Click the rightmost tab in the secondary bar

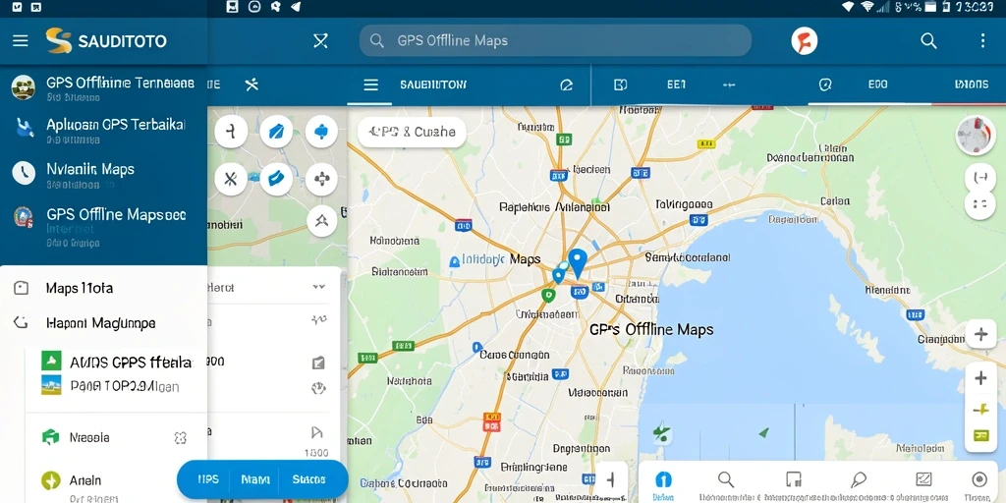click(971, 84)
